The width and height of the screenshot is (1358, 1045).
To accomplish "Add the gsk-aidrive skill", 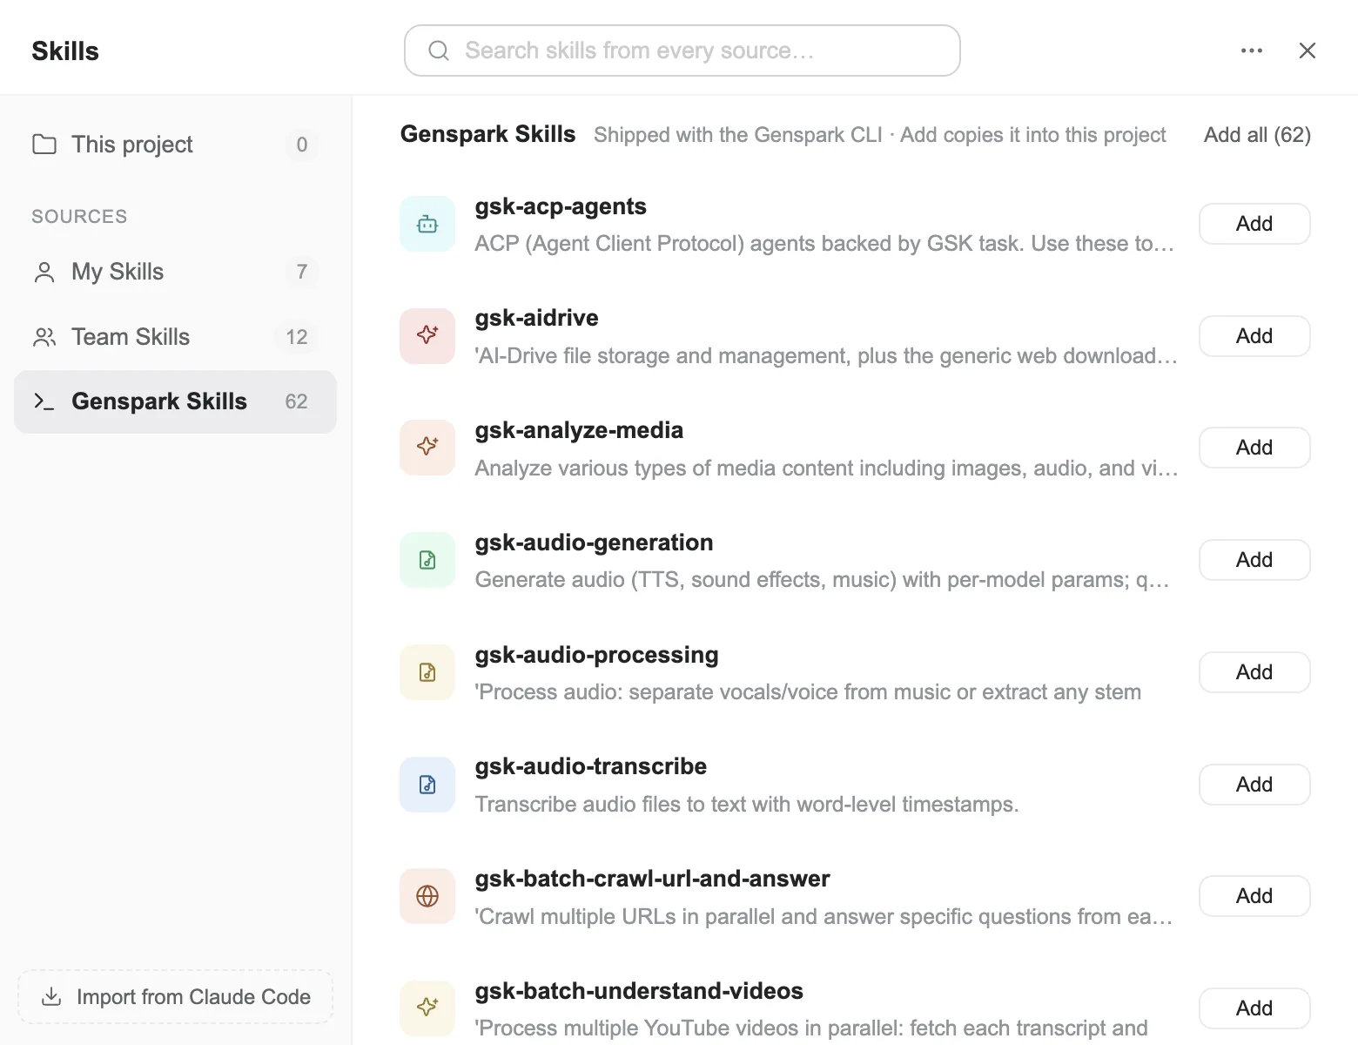I will coord(1254,336).
